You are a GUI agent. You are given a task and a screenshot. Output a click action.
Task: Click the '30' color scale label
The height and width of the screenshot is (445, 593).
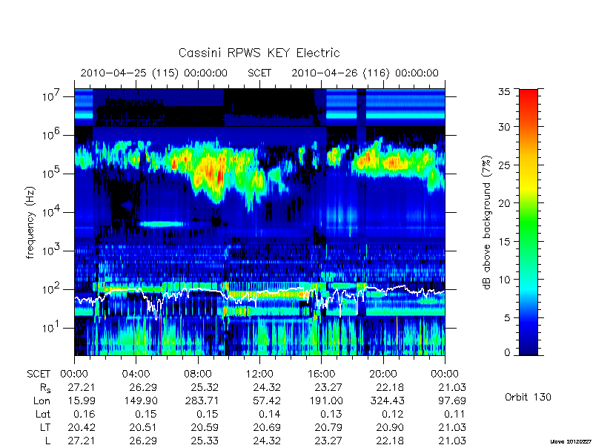coord(504,127)
